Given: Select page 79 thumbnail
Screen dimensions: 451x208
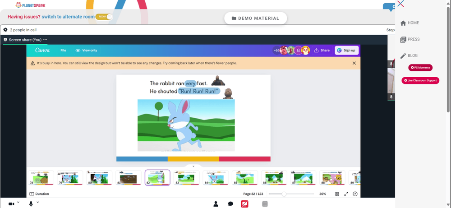Looking at the screenshot, I should coord(70,177).
